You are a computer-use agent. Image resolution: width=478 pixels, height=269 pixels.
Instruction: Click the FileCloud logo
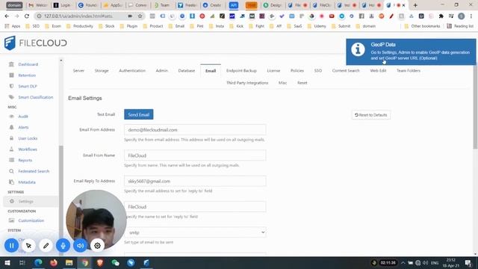35,43
